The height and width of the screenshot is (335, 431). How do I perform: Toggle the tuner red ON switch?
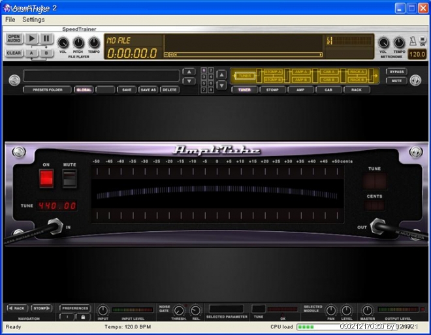(46, 177)
